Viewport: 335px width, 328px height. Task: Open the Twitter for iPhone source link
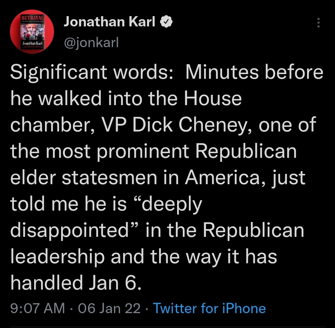click(x=209, y=308)
